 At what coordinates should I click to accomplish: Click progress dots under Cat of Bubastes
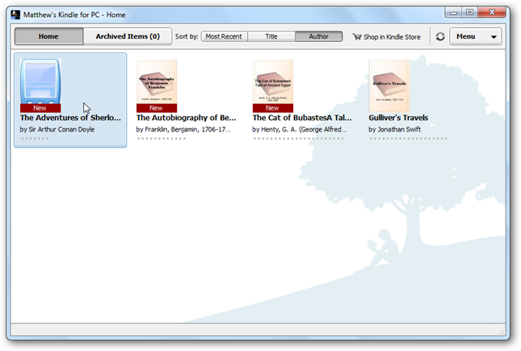(298, 139)
